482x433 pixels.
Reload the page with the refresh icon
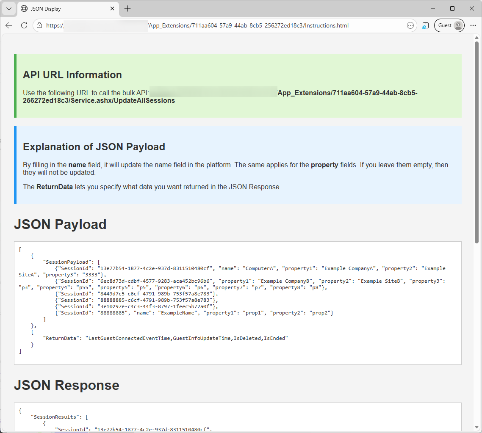(x=24, y=25)
